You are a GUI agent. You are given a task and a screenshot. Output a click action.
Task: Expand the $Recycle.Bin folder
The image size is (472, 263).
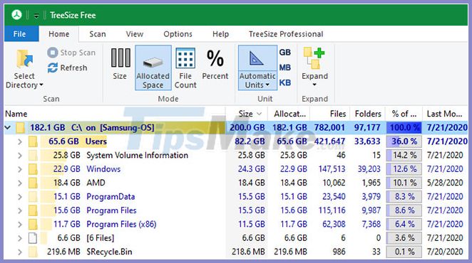[20, 252]
